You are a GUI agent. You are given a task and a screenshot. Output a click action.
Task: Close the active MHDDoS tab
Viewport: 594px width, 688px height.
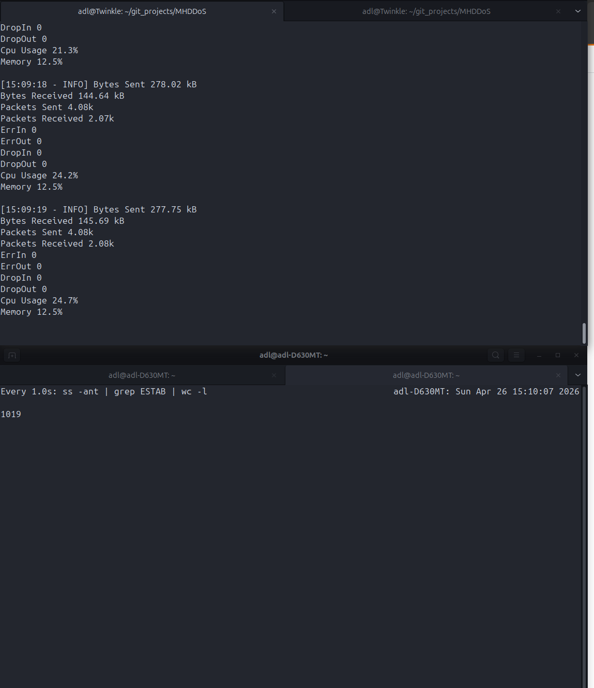click(273, 11)
